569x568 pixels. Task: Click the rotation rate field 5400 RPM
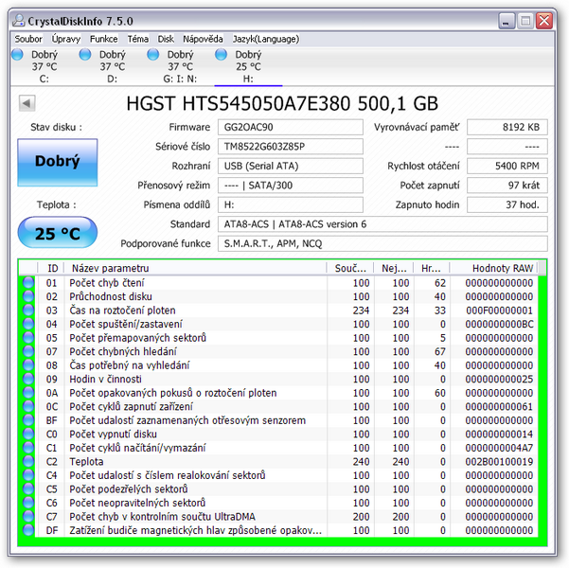[507, 166]
